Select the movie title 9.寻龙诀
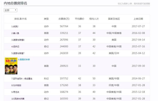 [x=15, y=92]
